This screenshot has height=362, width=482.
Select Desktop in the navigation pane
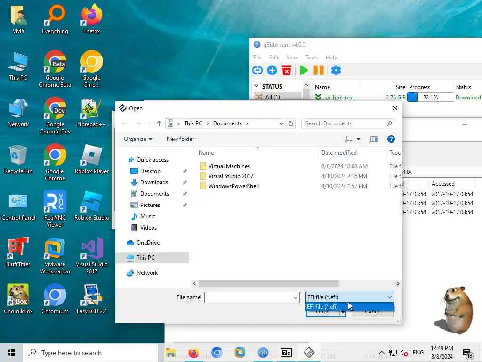[x=150, y=171]
